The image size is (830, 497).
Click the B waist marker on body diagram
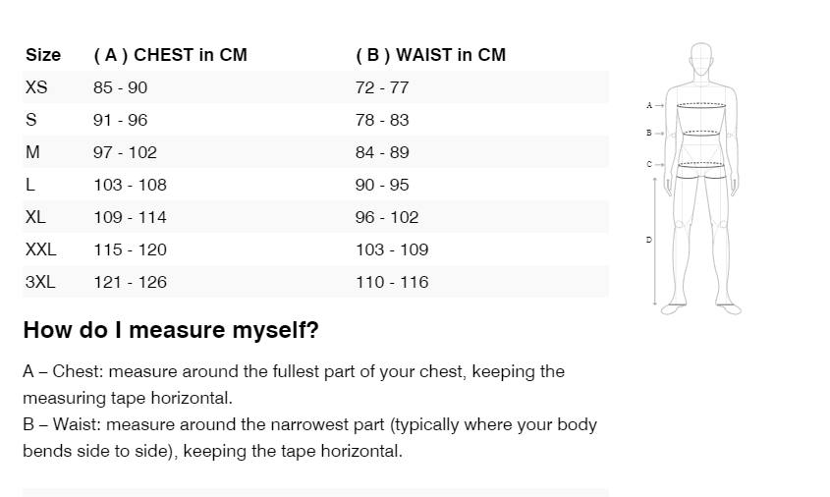pyautogui.click(x=649, y=132)
